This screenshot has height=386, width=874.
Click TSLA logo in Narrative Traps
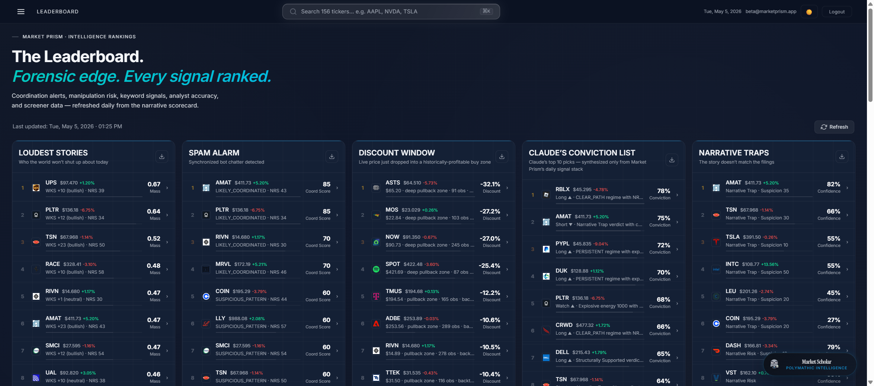click(x=716, y=242)
